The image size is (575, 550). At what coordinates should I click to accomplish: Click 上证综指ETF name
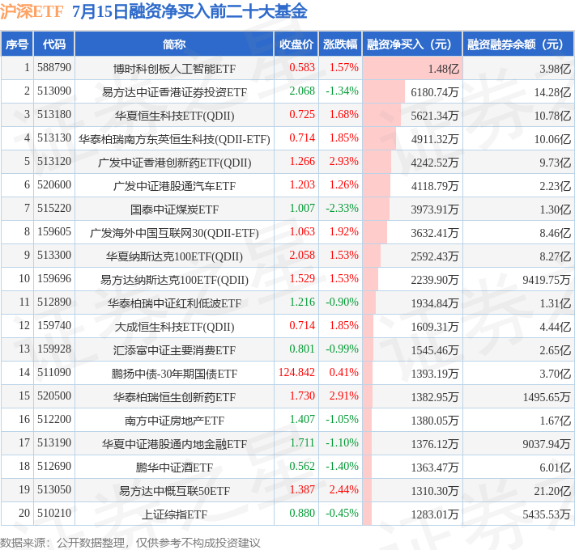(x=174, y=514)
